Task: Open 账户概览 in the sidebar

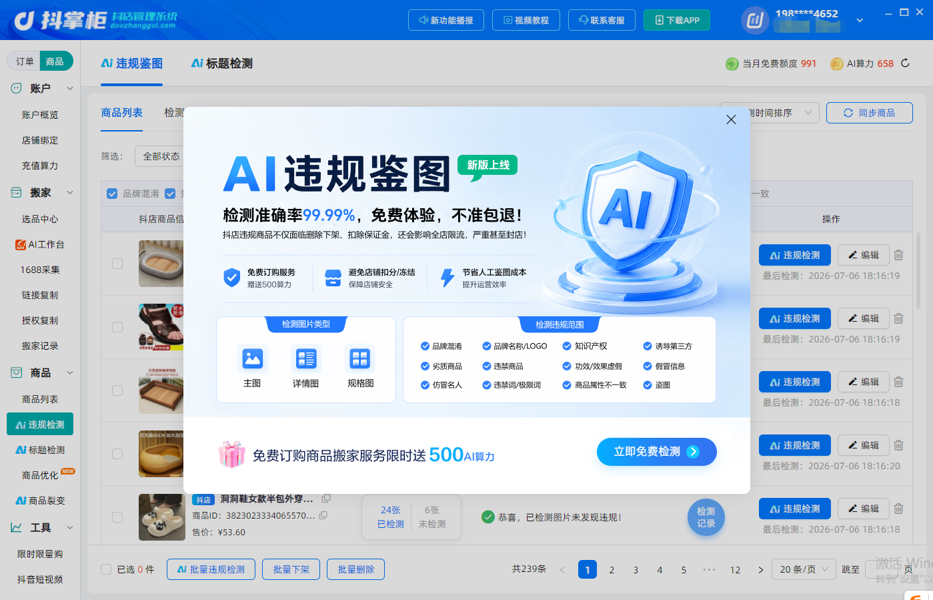Action: tap(40, 115)
